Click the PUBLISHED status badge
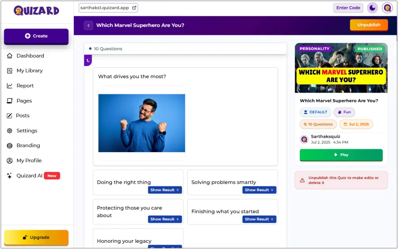Screen dimensions: 398x249 click(x=370, y=49)
